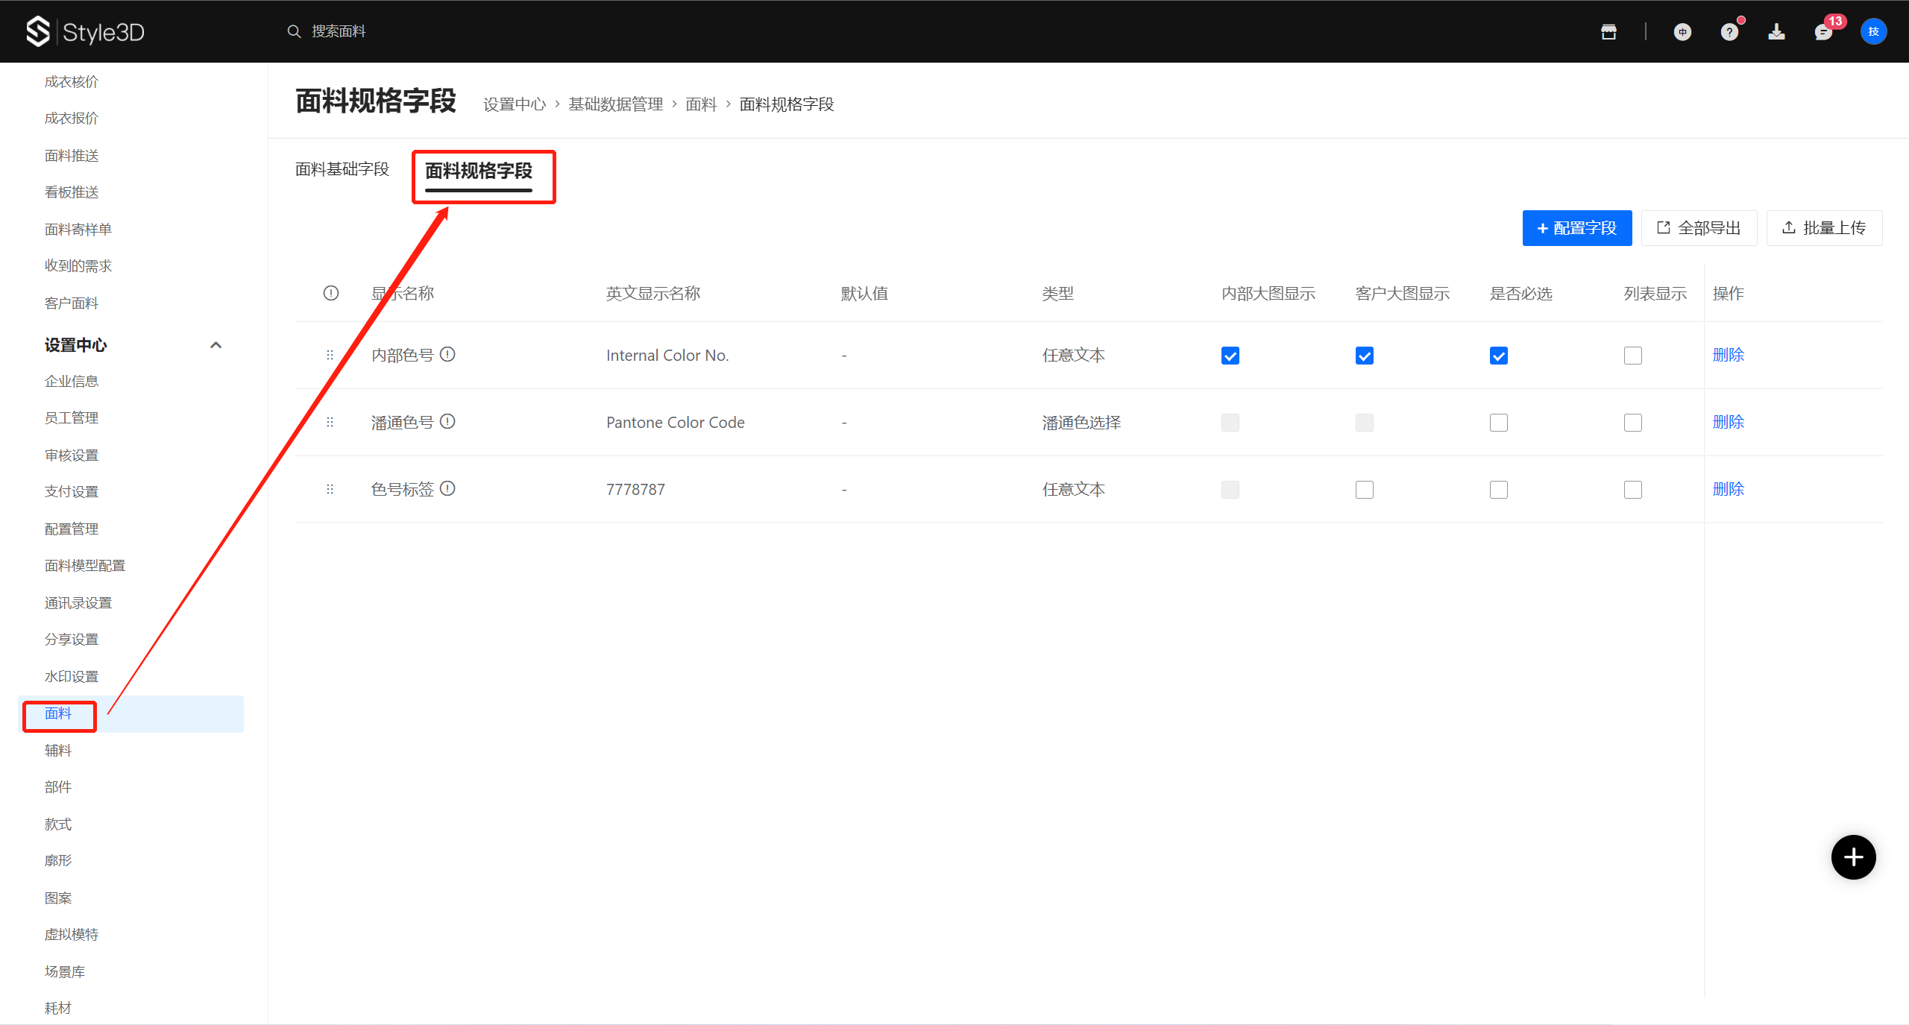Open messages with 13 notifications
1909x1025 pixels.
1823,31
